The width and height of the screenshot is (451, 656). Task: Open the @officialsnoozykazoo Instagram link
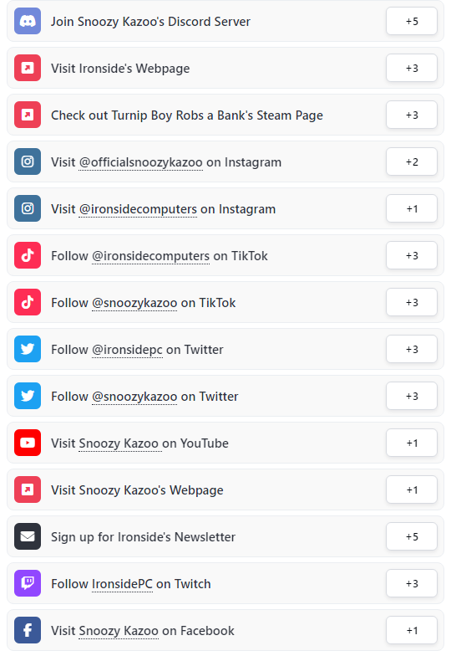coord(140,162)
